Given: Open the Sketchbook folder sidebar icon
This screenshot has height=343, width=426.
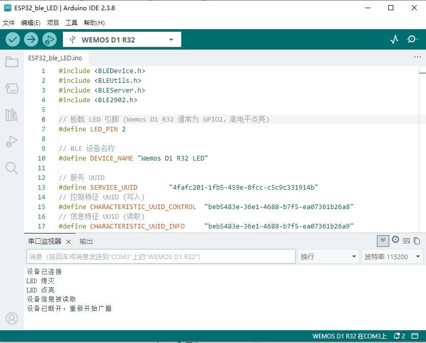Looking at the screenshot, I should pos(12,62).
